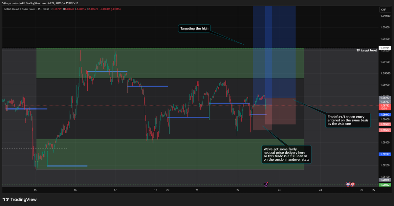Click date 25 on the time axis

pyautogui.click(x=361, y=190)
